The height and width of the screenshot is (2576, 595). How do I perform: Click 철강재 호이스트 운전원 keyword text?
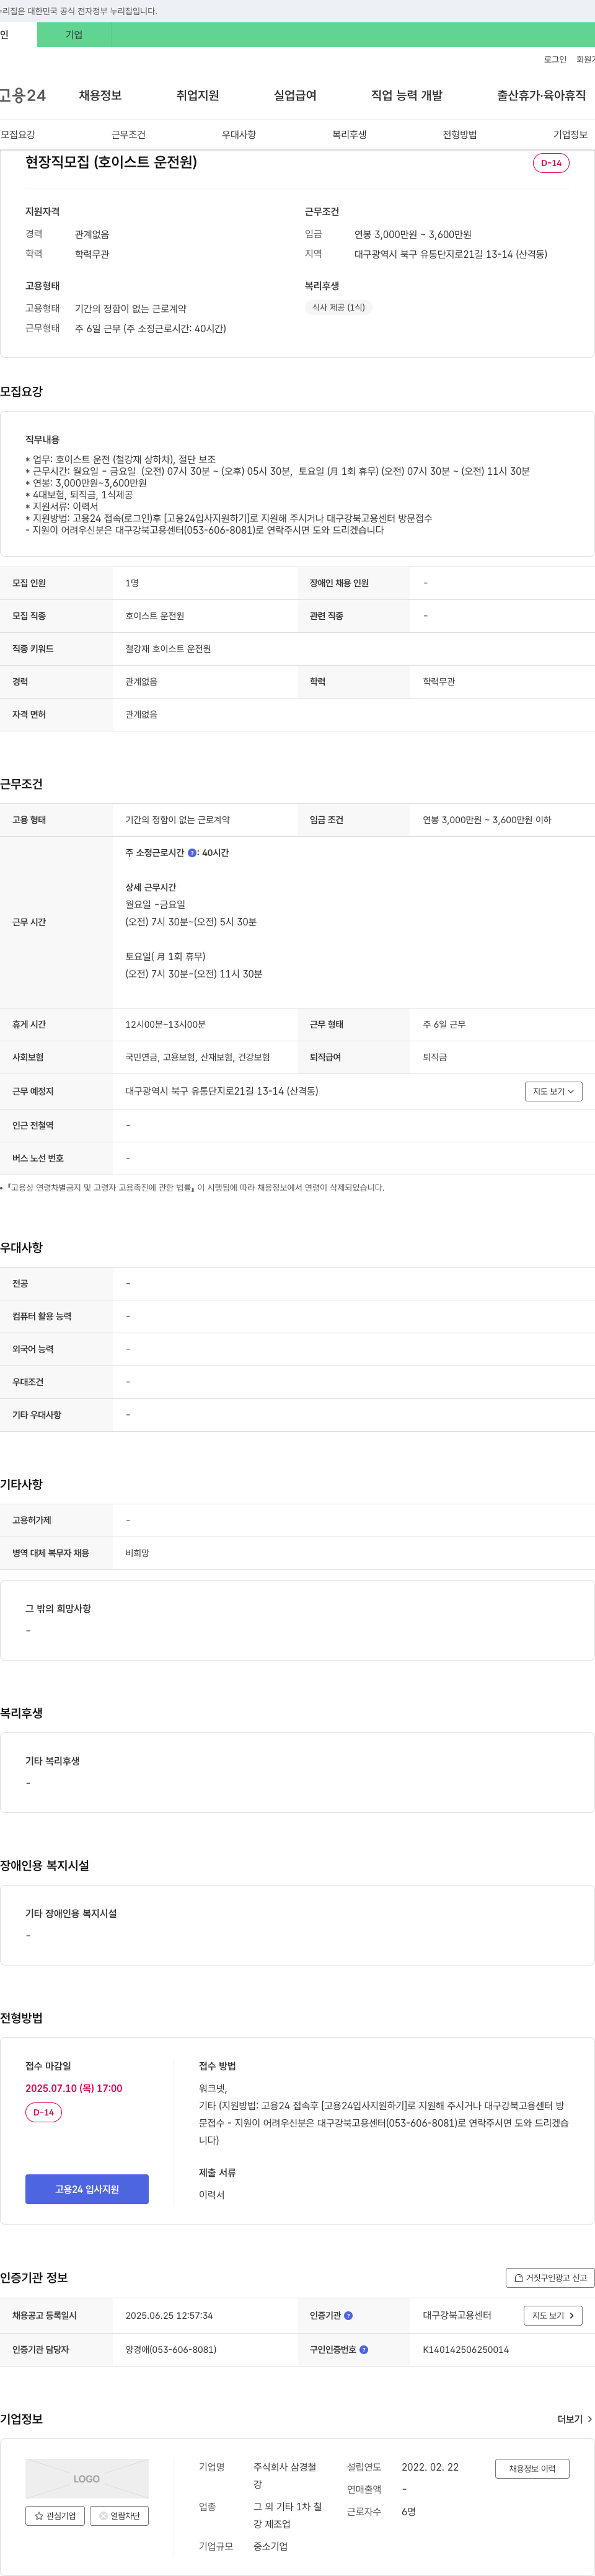[168, 649]
